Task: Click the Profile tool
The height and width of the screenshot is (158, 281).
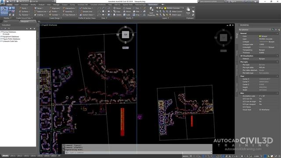Action: click(x=54, y=11)
